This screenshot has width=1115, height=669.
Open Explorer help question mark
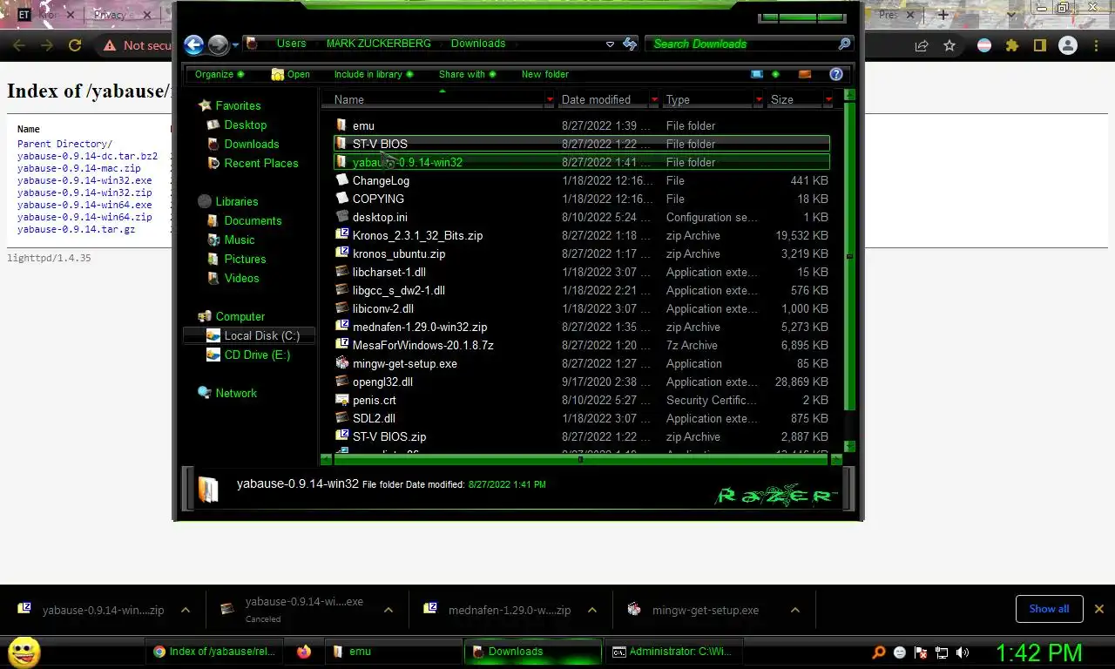pyautogui.click(x=836, y=74)
